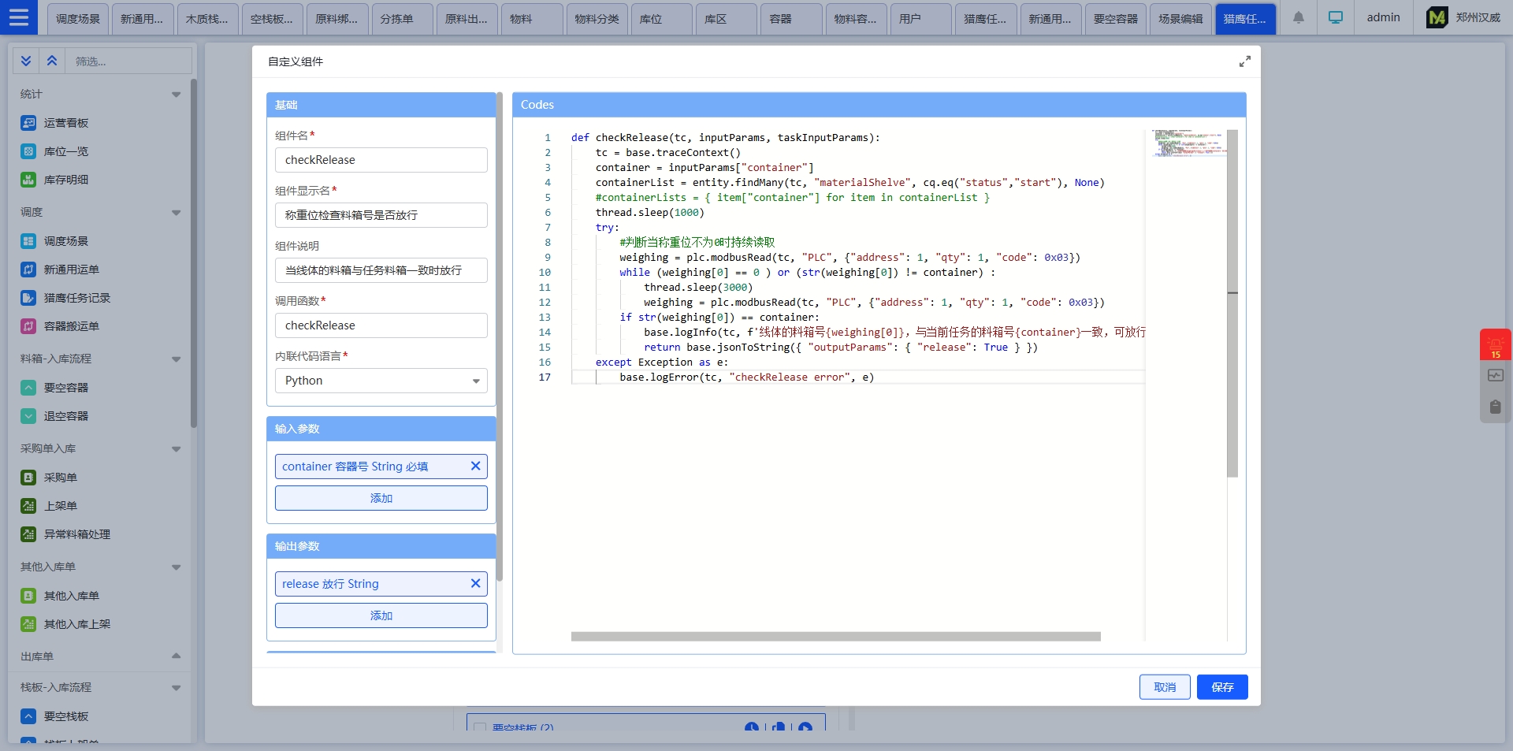This screenshot has height=751, width=1513.
Task: Click the code editor horizontal scrollbar
Action: pos(835,637)
